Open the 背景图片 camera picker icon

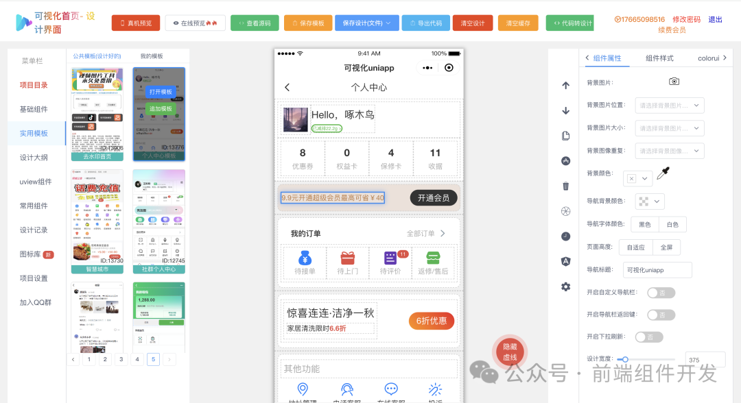pos(673,80)
